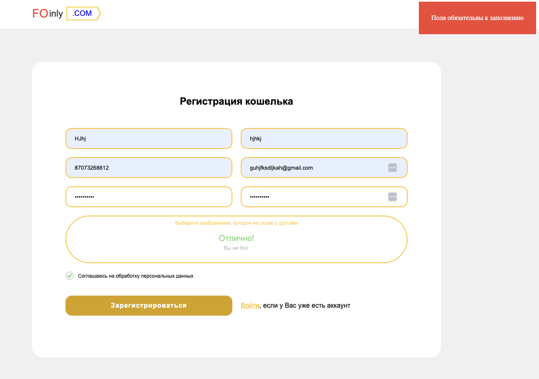
Task: Click the password manager icon in the confirm password field
Action: tap(392, 197)
